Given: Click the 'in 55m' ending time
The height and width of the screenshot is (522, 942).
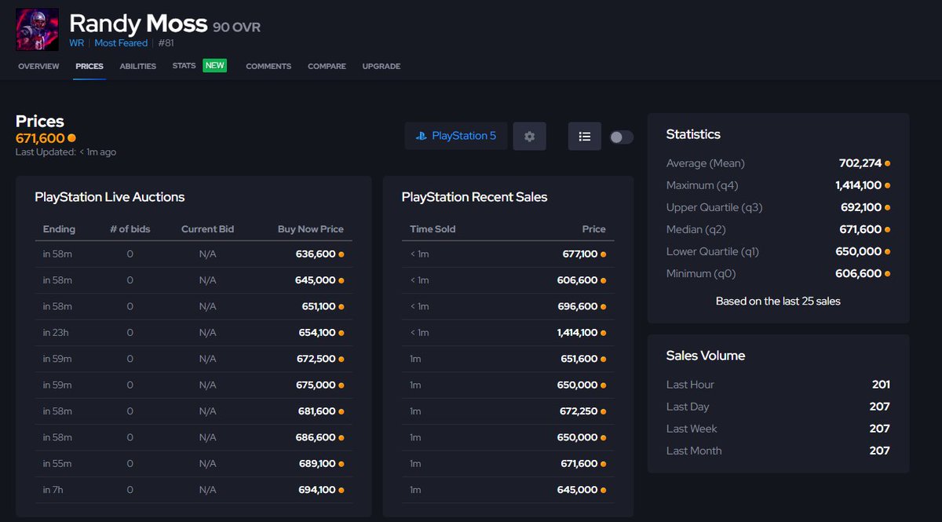Looking at the screenshot, I should click(x=57, y=464).
